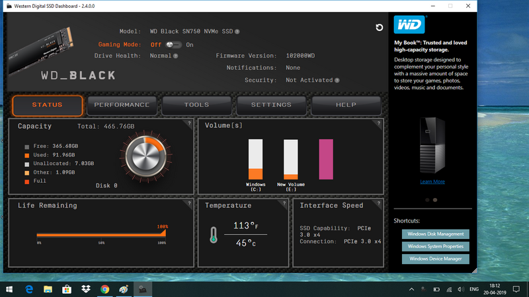The height and width of the screenshot is (297, 529).
Task: Click the '45°C' temperature reading
Action: [x=245, y=243]
